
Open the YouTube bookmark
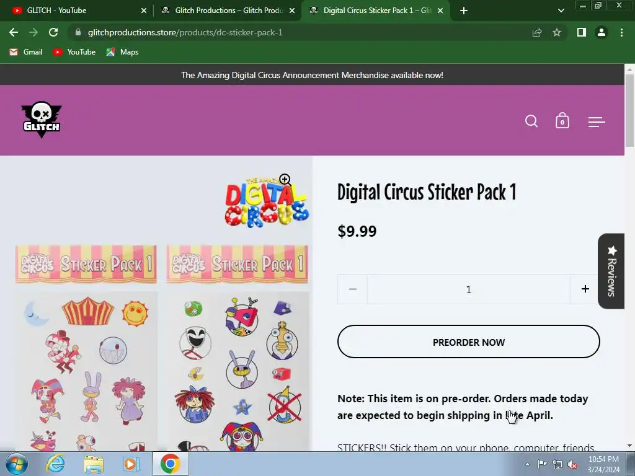coord(74,52)
